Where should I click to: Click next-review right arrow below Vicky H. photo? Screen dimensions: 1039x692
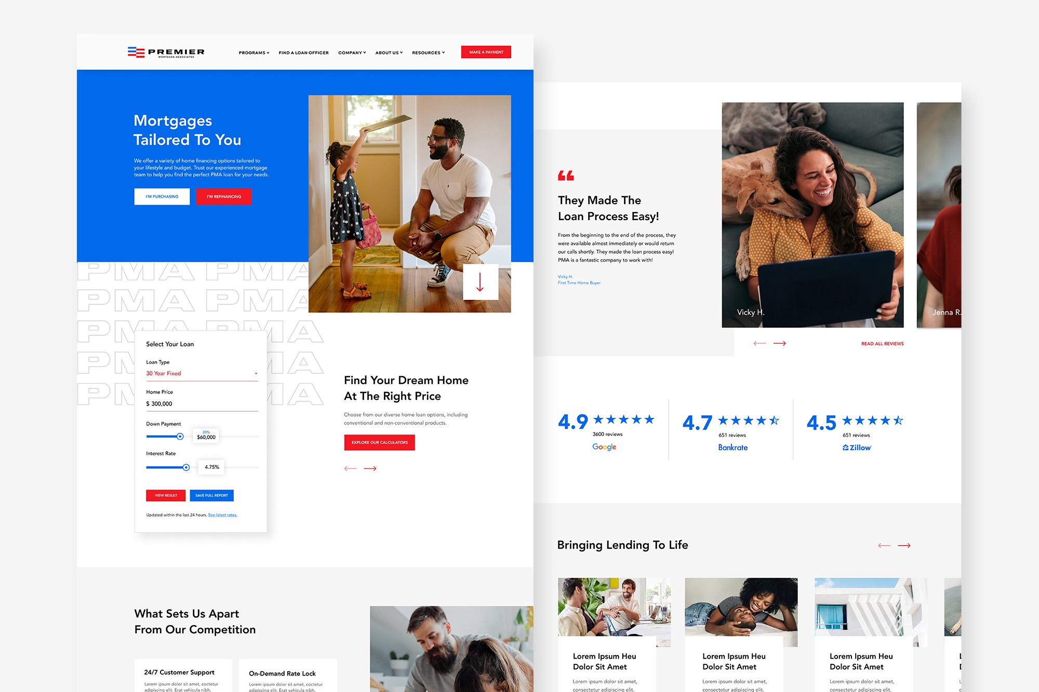[779, 343]
